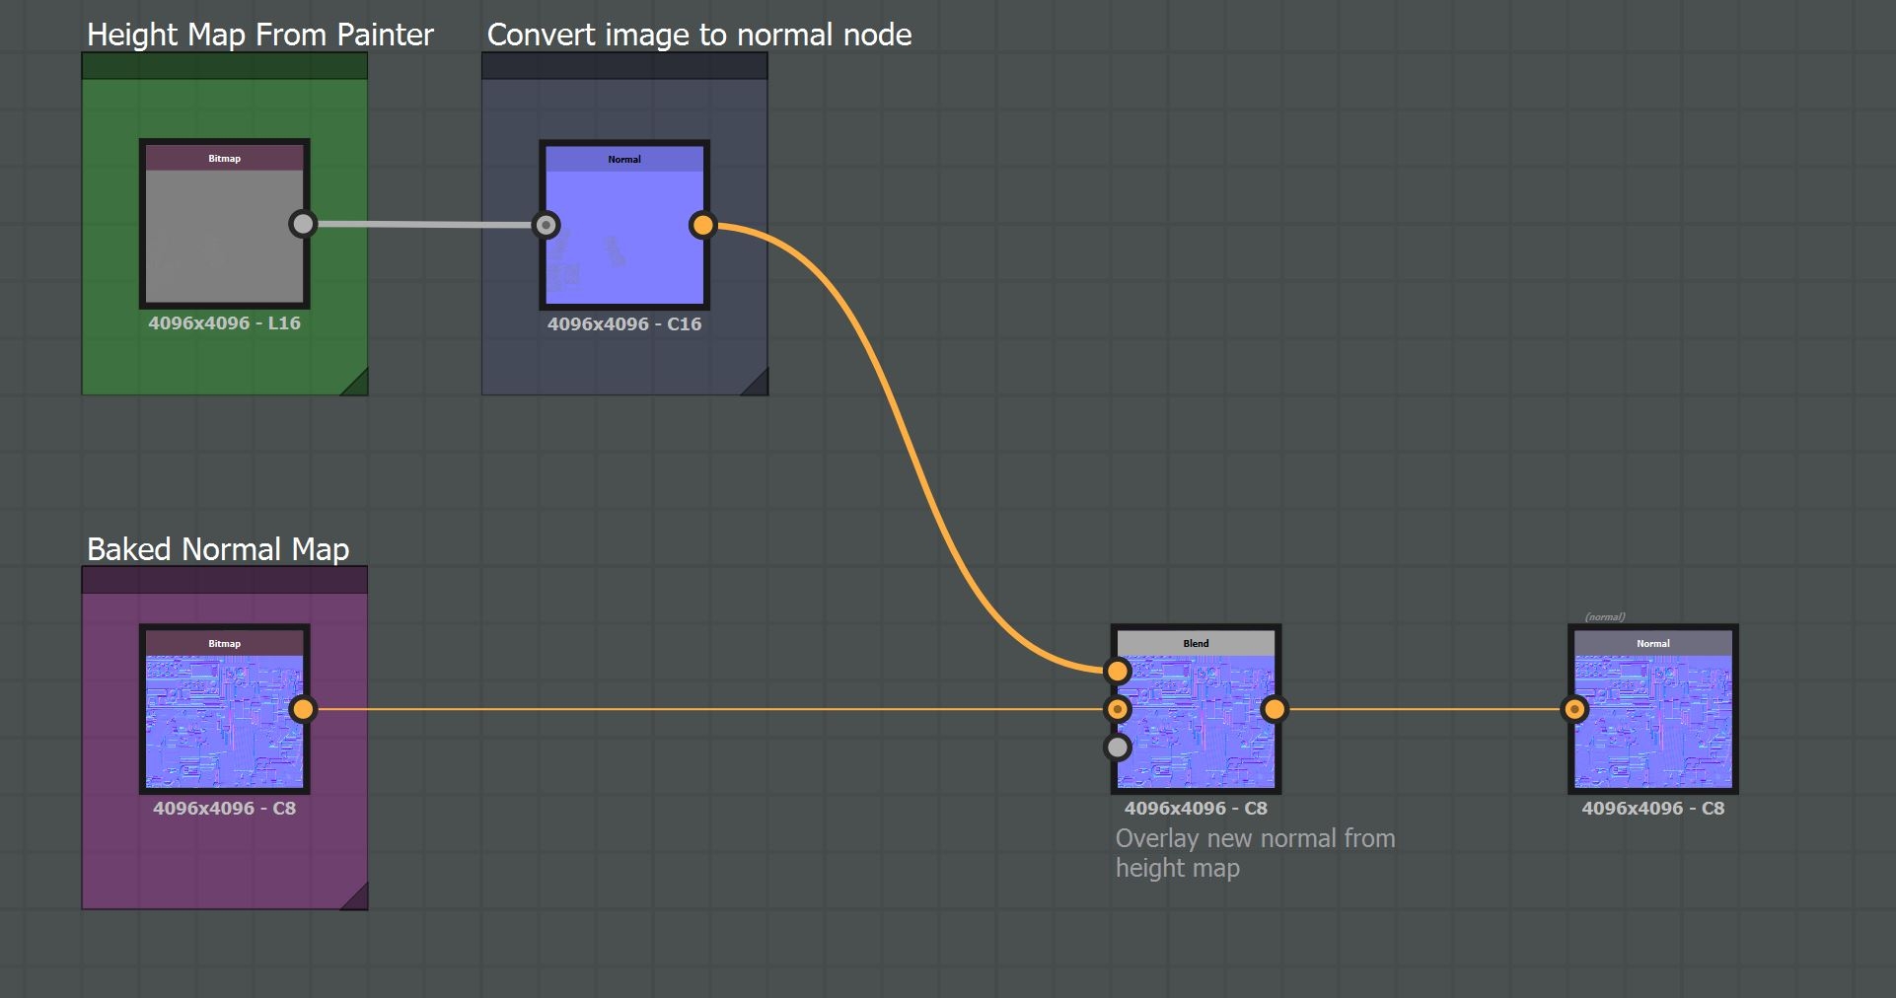Click the dark header strip of the purple frame
Viewport: 1896px width, 998px height.
(x=225, y=580)
